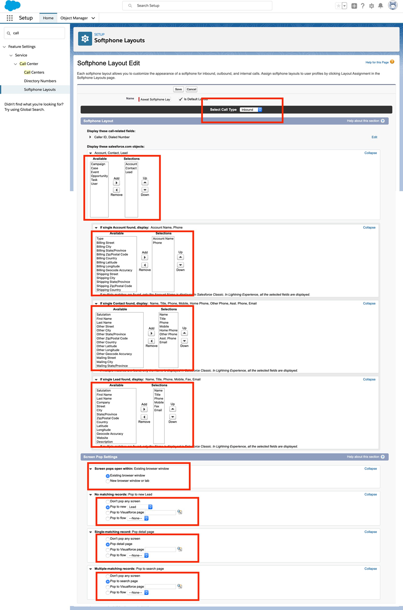Viewport: 403px width, 610px height.
Task: Click the Cancel button
Action: coord(192,89)
